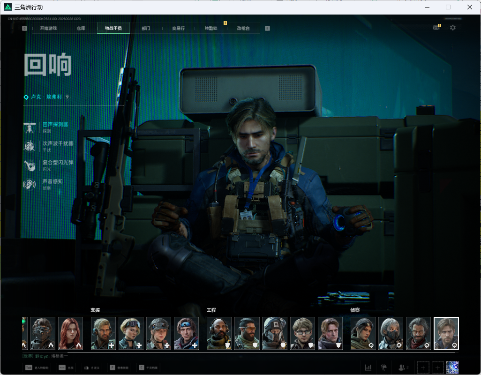Open the bar chart statistics icon
This screenshot has height=375, width=481.
368,367
